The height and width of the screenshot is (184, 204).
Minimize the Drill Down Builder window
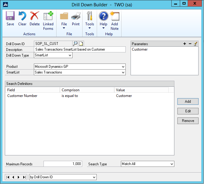click(x=176, y=4)
